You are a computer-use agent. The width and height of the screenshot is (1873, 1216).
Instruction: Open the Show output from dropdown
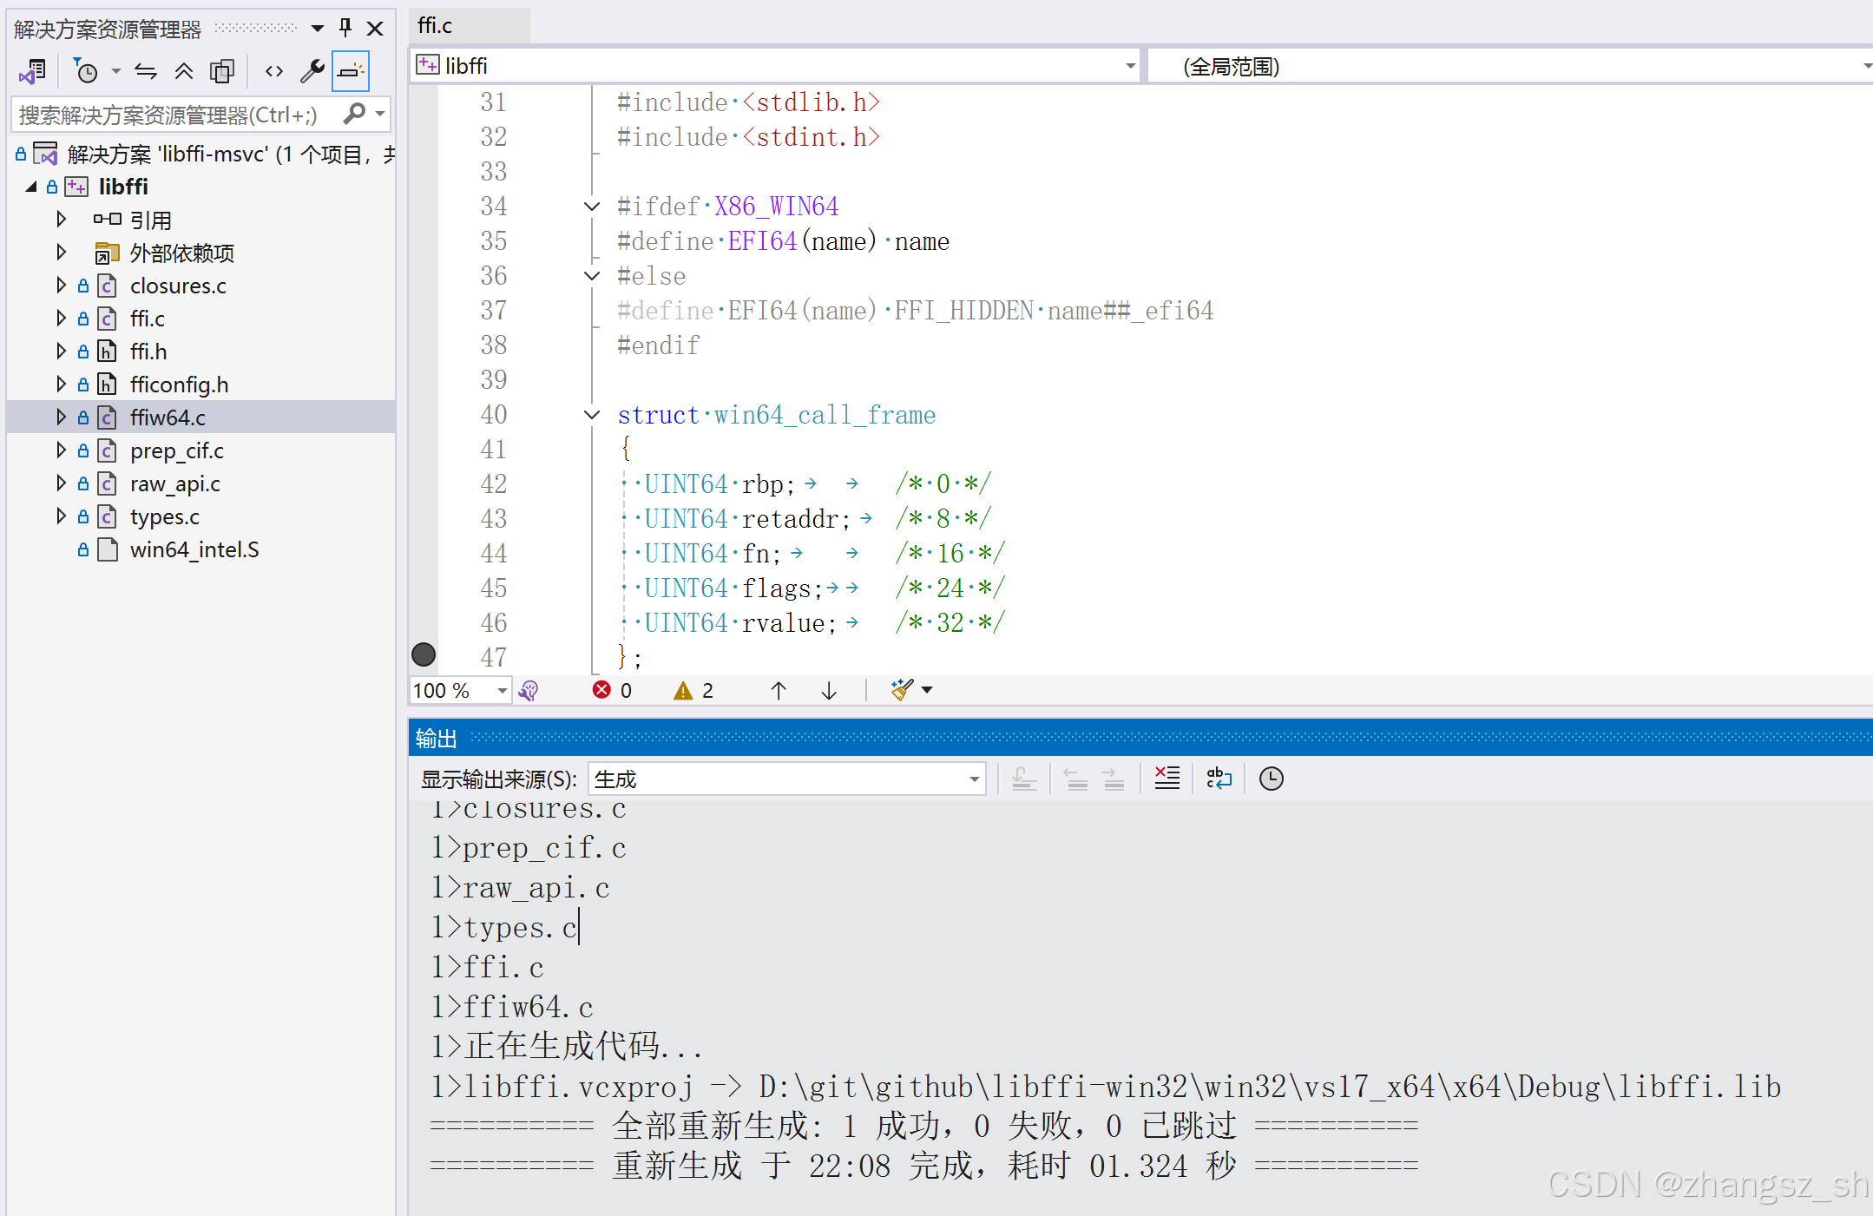coord(974,779)
